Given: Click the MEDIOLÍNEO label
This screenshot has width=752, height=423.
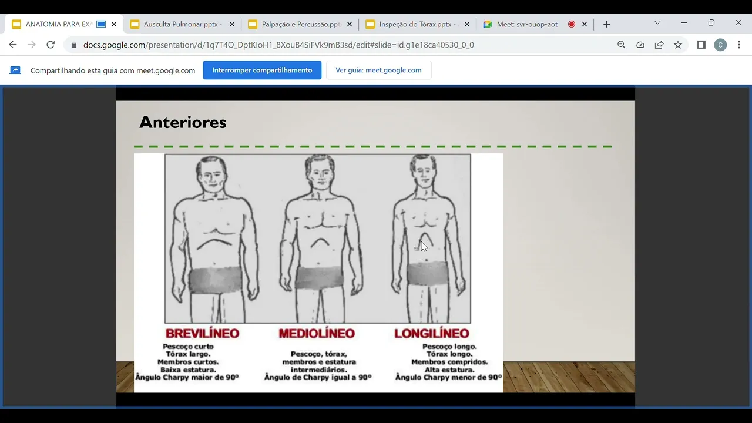Looking at the screenshot, I should click(x=317, y=334).
